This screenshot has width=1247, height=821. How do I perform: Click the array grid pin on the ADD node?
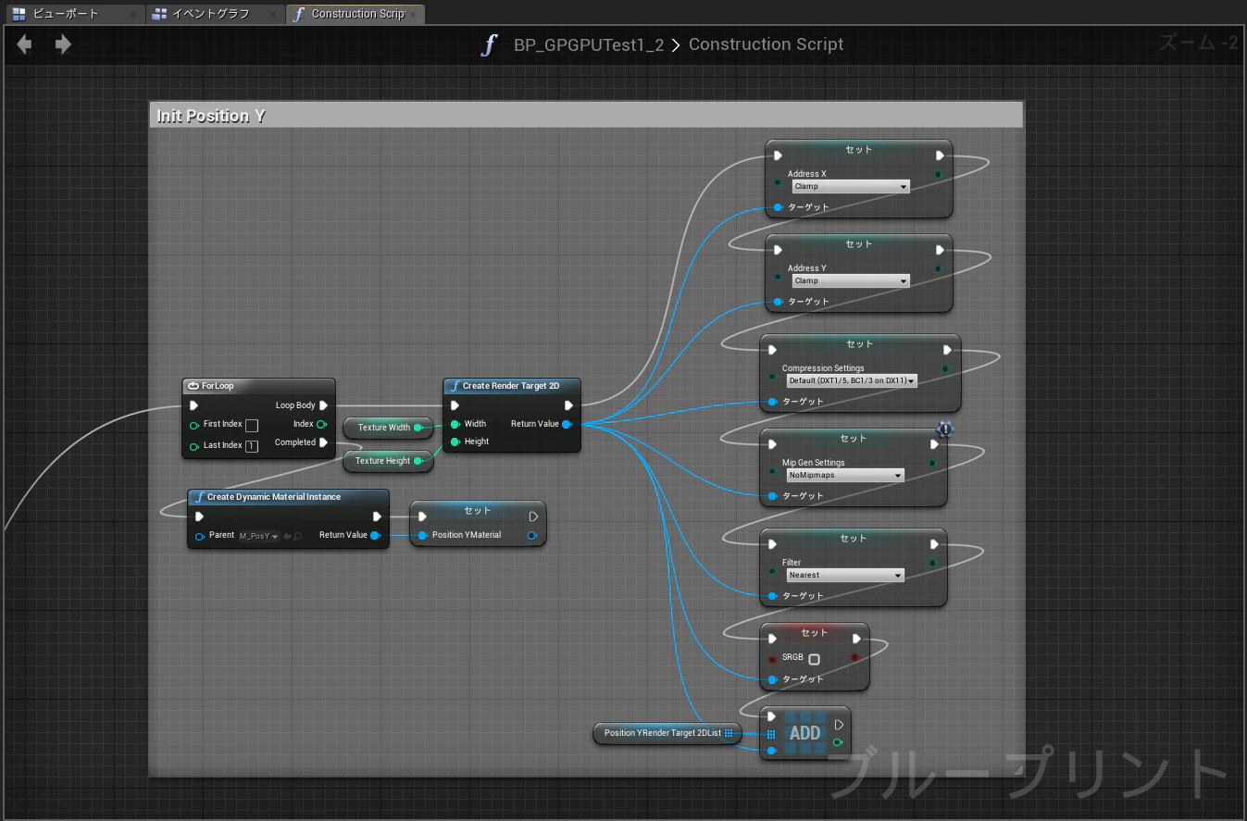(771, 734)
